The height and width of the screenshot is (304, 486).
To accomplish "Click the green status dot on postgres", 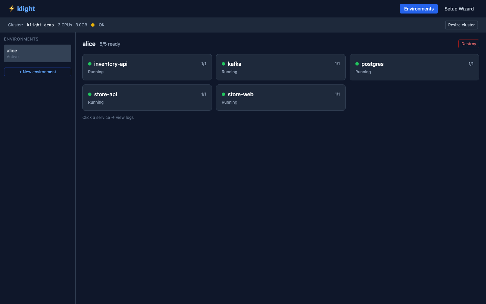I will click(x=357, y=64).
